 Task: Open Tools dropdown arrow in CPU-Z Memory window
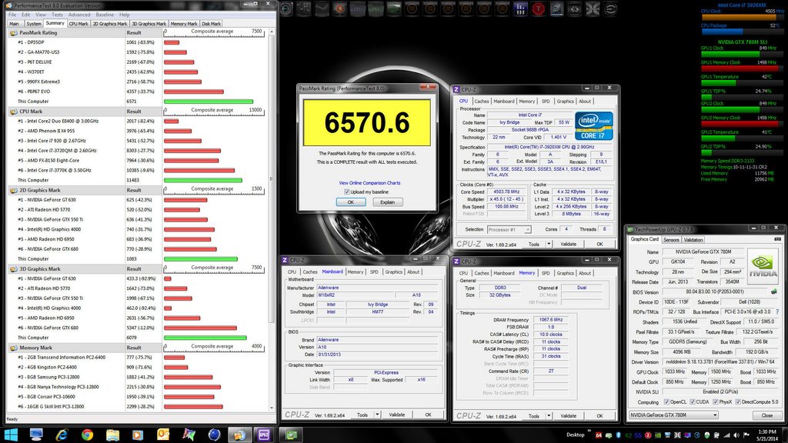(549, 416)
